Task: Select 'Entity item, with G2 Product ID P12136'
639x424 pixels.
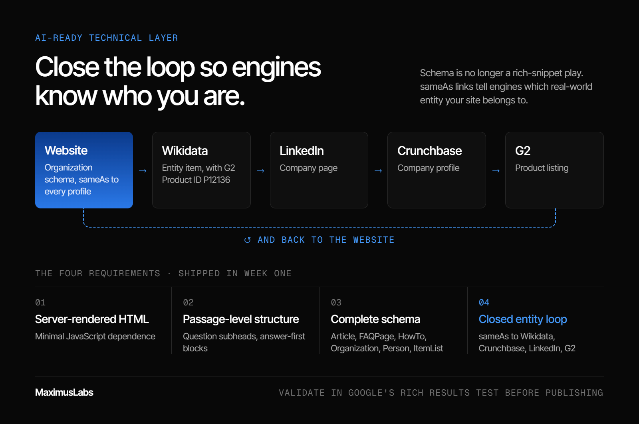Action: (x=198, y=174)
